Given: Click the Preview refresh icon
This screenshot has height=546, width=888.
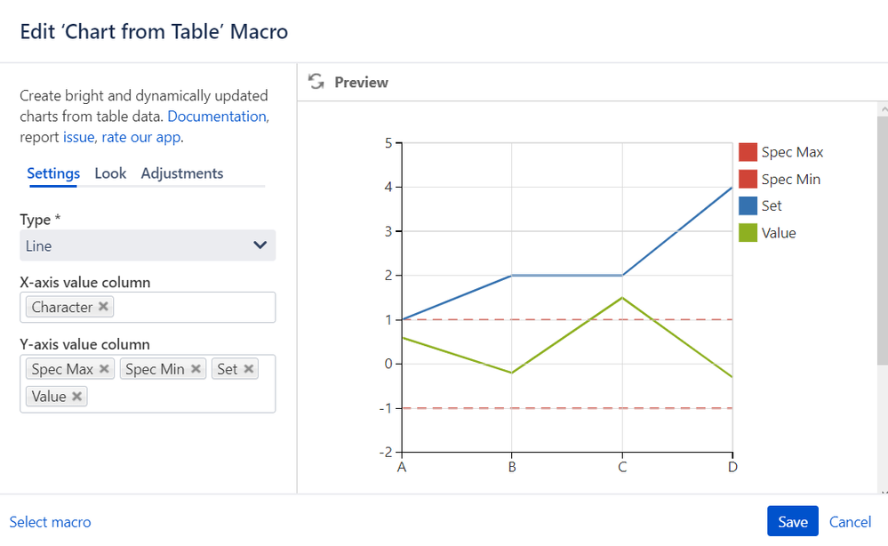Looking at the screenshot, I should pos(316,82).
